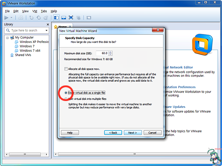Open the Tabs menu

44,11
